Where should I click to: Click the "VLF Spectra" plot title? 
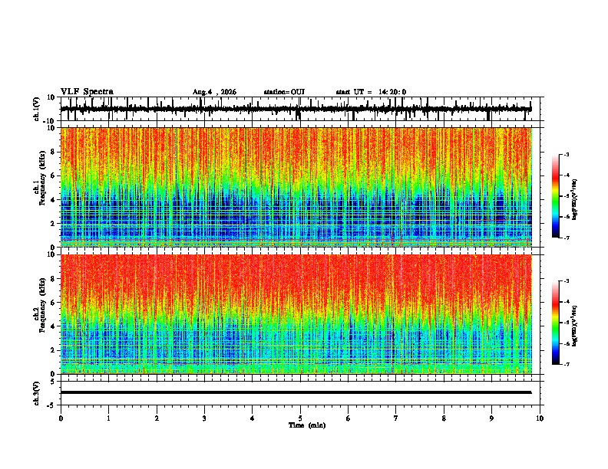click(87, 92)
